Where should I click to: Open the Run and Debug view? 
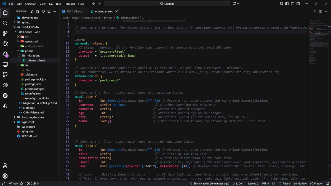click(5, 44)
